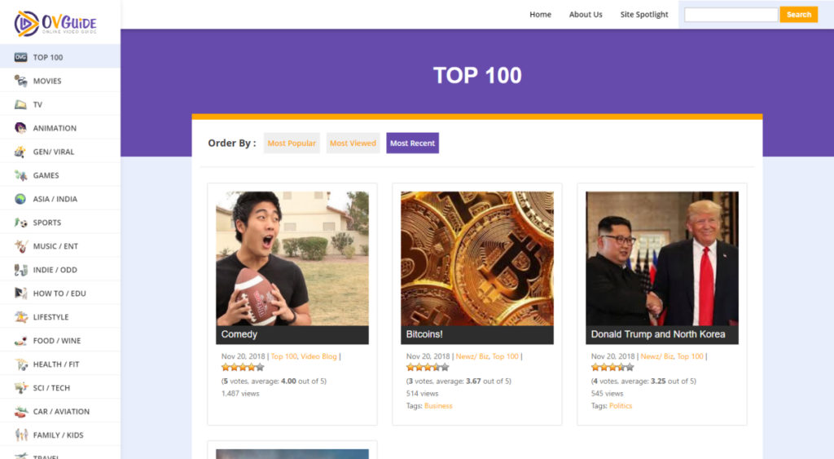Viewport: 834px width, 459px height.
Task: Open the About Us page
Action: point(586,15)
